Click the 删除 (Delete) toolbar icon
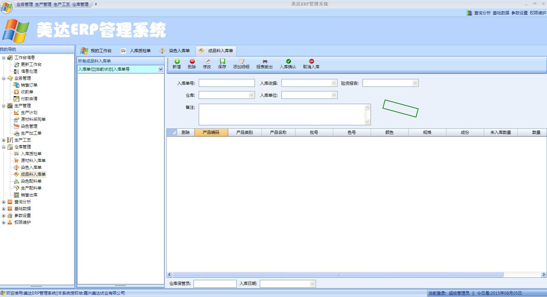 tap(192, 61)
